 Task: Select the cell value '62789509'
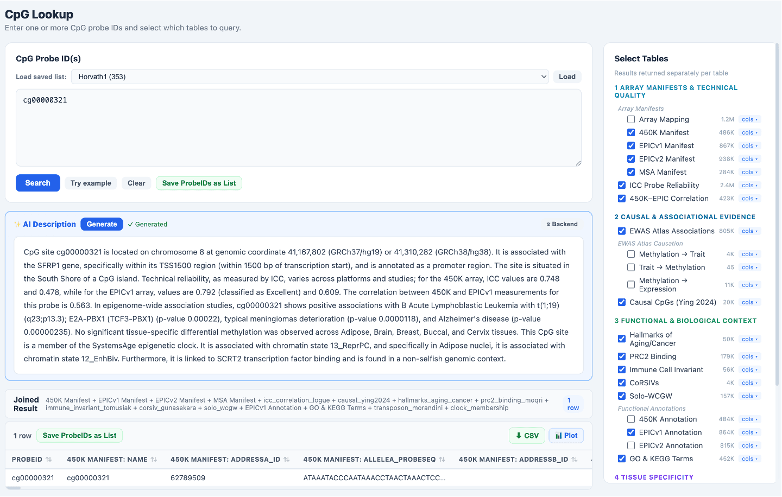(188, 478)
